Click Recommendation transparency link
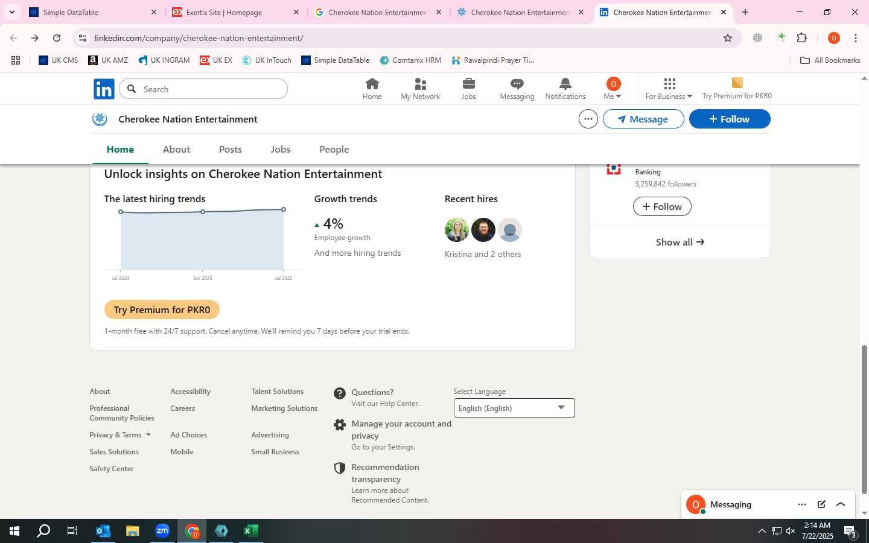Viewport: 869px width, 543px height. click(x=385, y=473)
